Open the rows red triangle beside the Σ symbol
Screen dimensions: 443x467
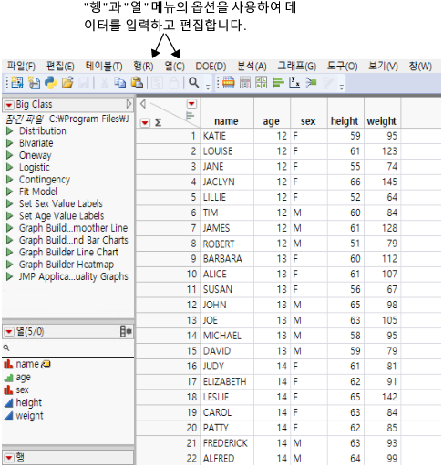coord(145,123)
